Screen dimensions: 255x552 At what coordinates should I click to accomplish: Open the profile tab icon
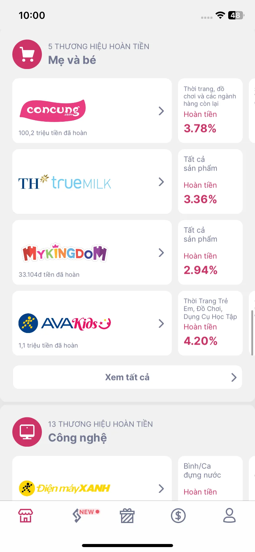[229, 515]
